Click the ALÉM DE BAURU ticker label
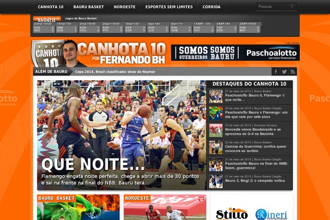The width and height of the screenshot is (330, 220). [x=51, y=71]
